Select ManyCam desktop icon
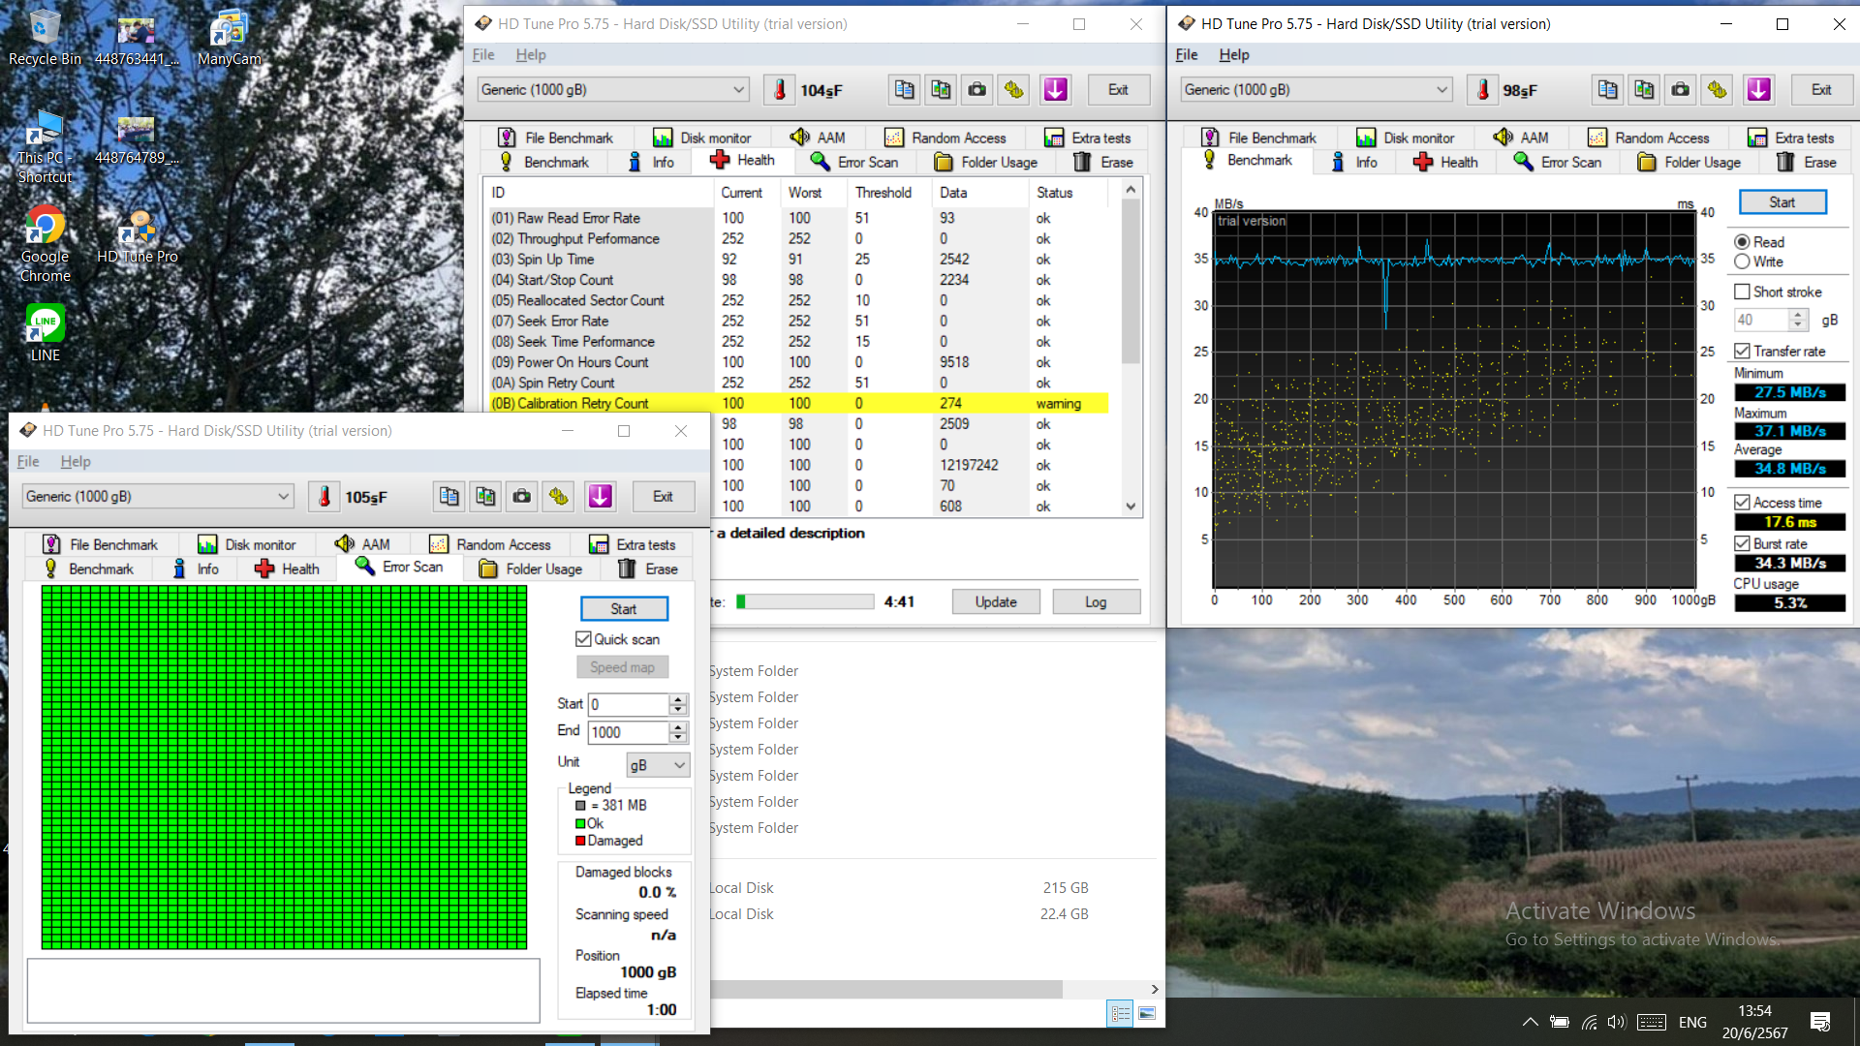The image size is (1860, 1046). pos(229,37)
